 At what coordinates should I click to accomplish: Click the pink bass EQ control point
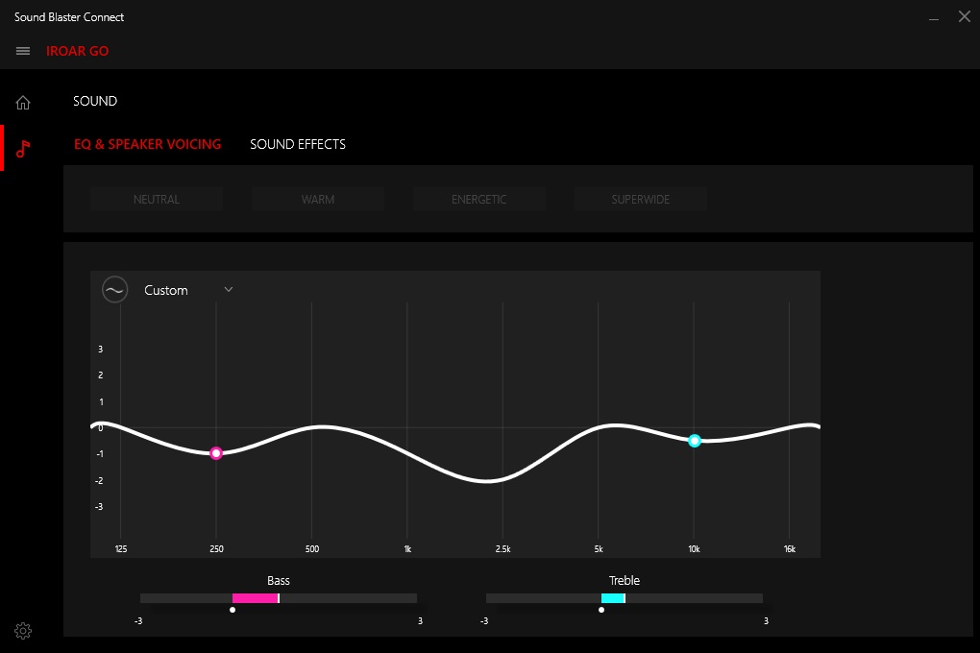pyautogui.click(x=216, y=453)
